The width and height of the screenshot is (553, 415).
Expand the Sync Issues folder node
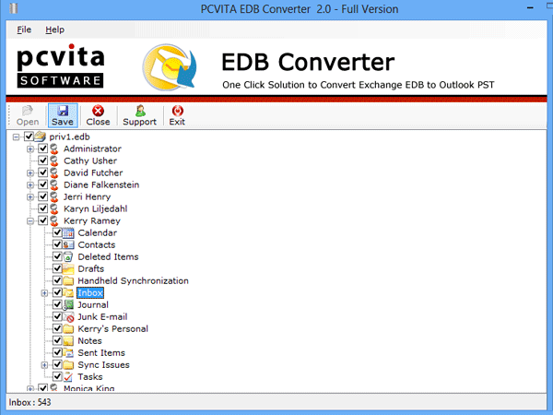tap(44, 365)
